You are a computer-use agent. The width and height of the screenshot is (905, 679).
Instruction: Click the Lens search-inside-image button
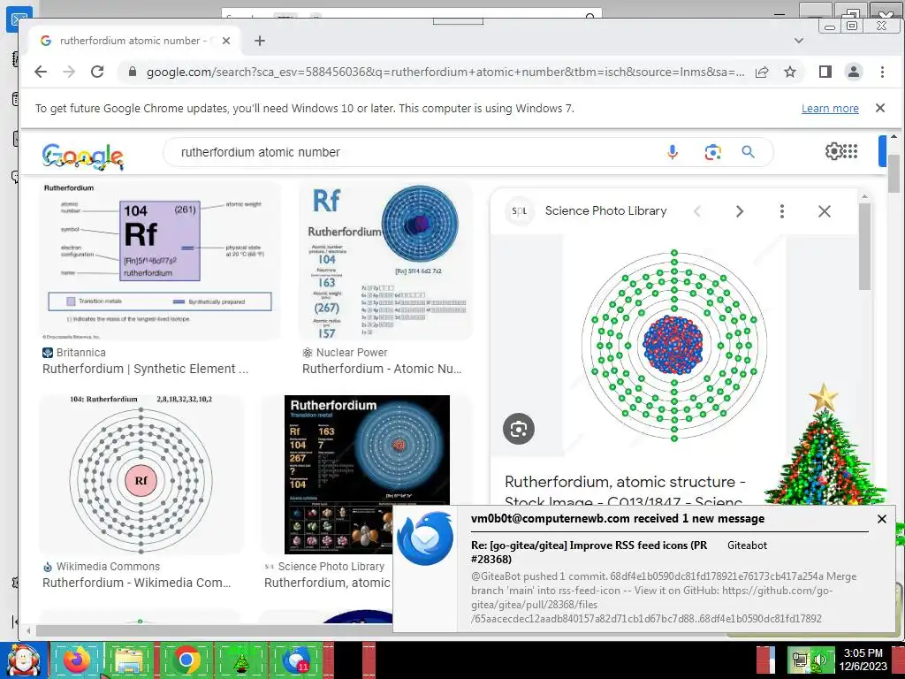(x=518, y=429)
